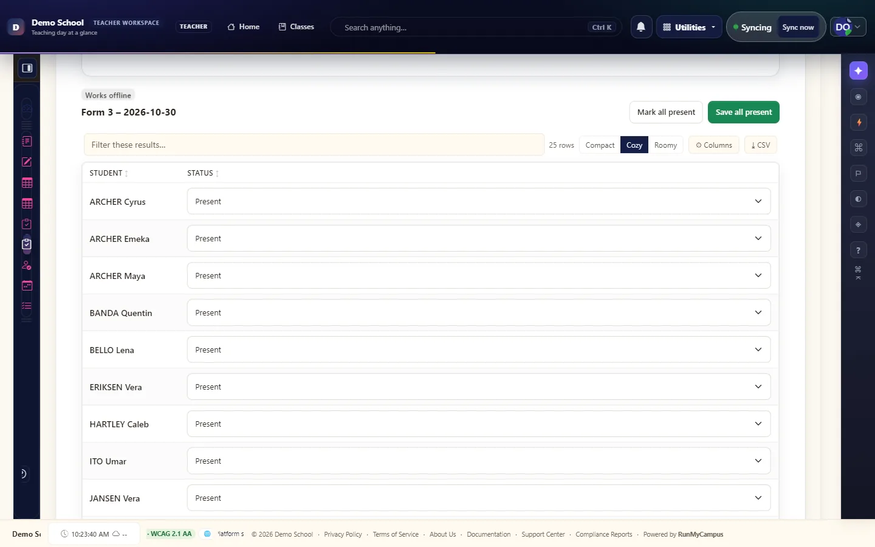
Task: Open notifications bell
Action: 641,27
